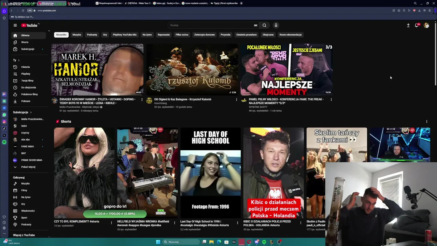Open Windows Start button on taskbar
The height and width of the screenshot is (246, 437).
tap(158, 242)
